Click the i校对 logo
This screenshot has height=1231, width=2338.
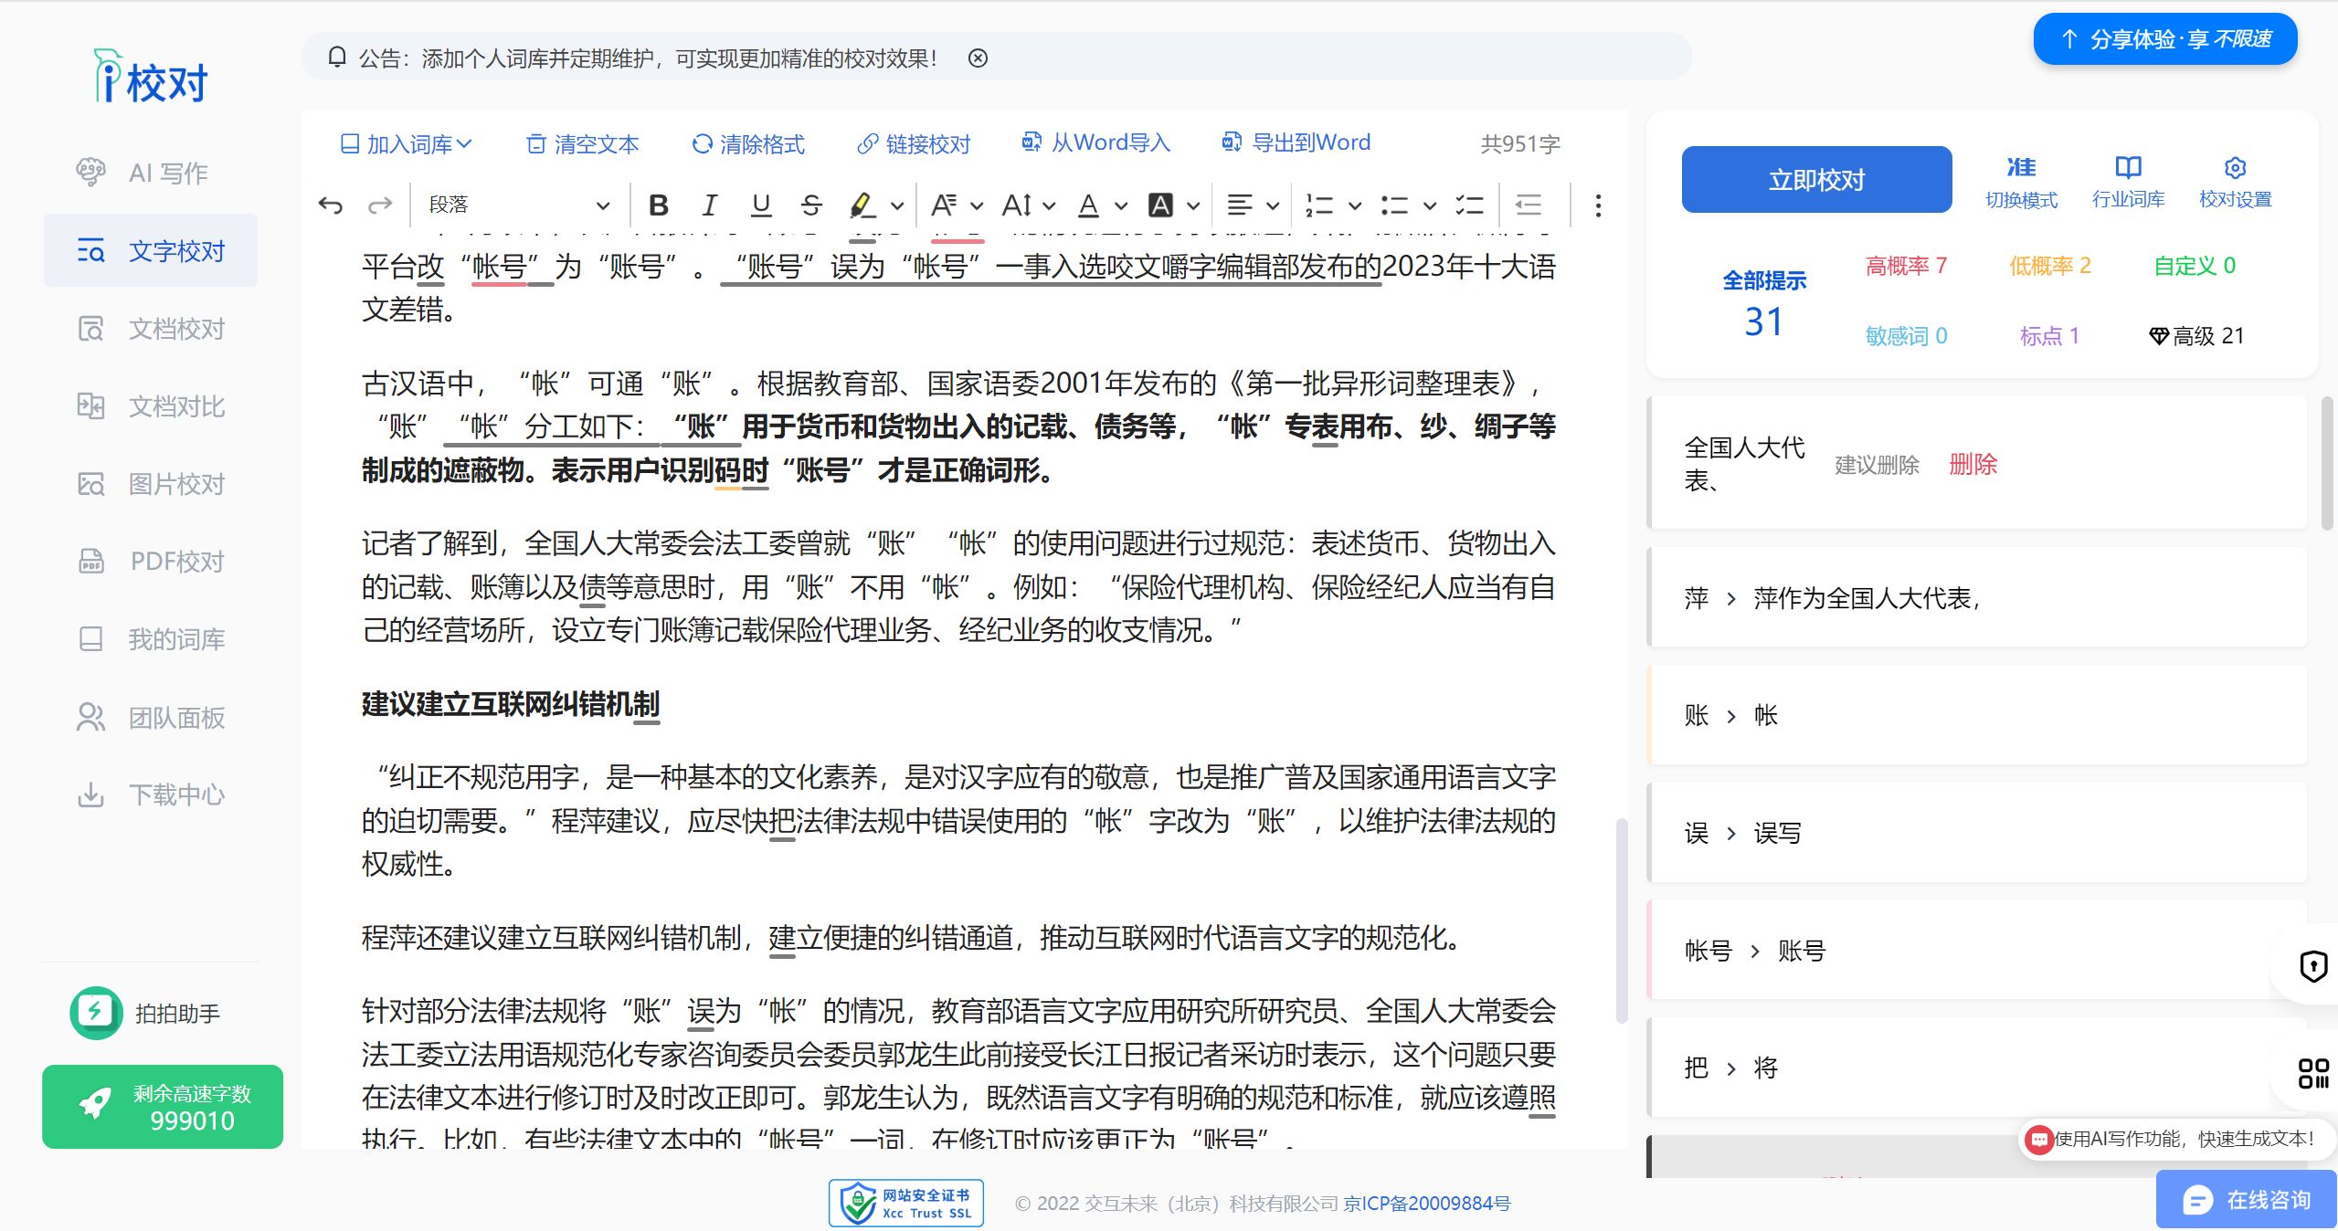pyautogui.click(x=152, y=77)
